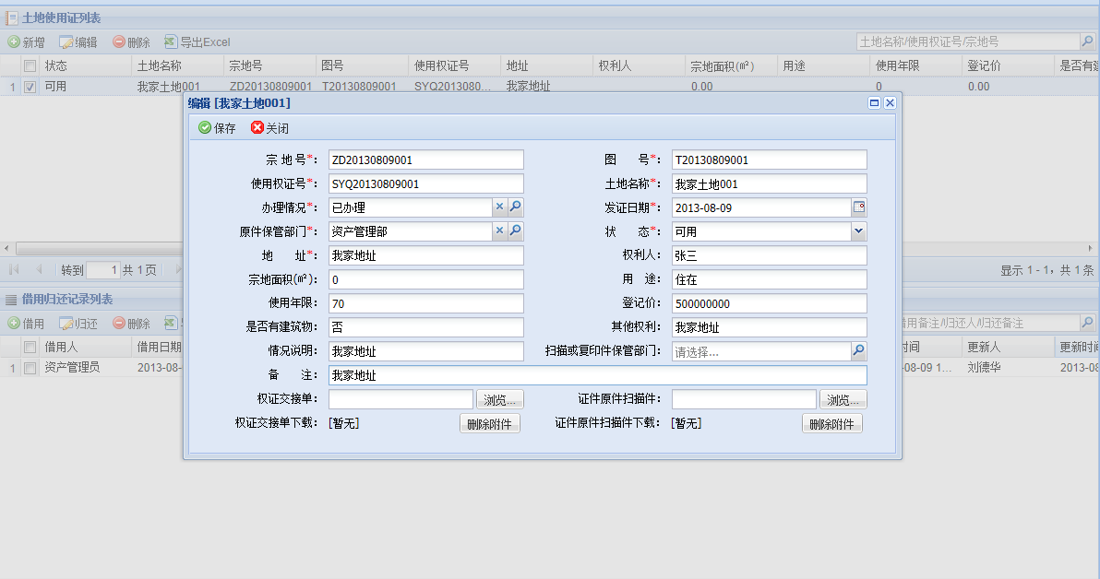
Task: Click the left arrow of the horizontal scrollbar
Action: 6,248
